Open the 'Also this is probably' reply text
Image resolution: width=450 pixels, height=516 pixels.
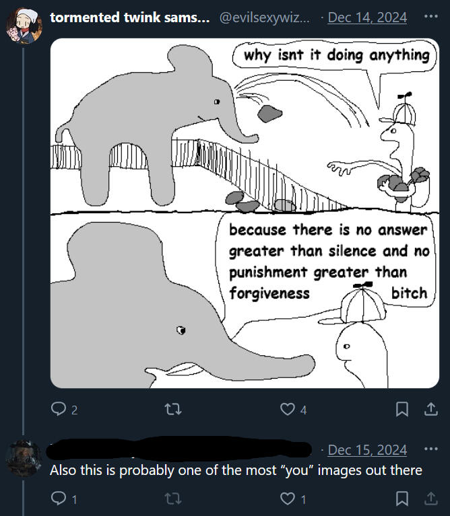(x=236, y=470)
